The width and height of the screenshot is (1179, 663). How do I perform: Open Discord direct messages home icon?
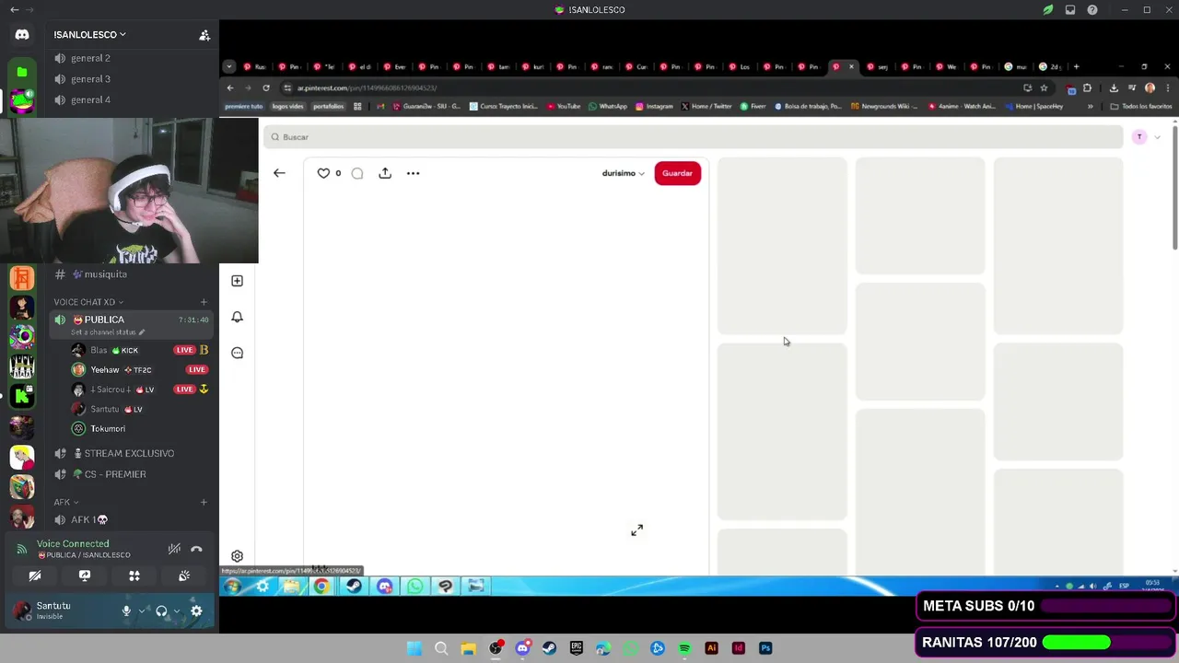coord(22,35)
